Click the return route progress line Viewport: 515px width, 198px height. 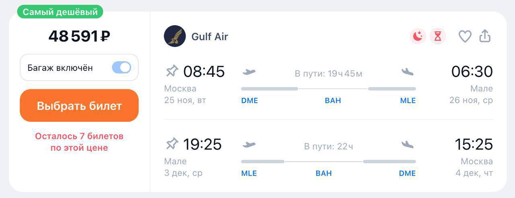pyautogui.click(x=328, y=162)
